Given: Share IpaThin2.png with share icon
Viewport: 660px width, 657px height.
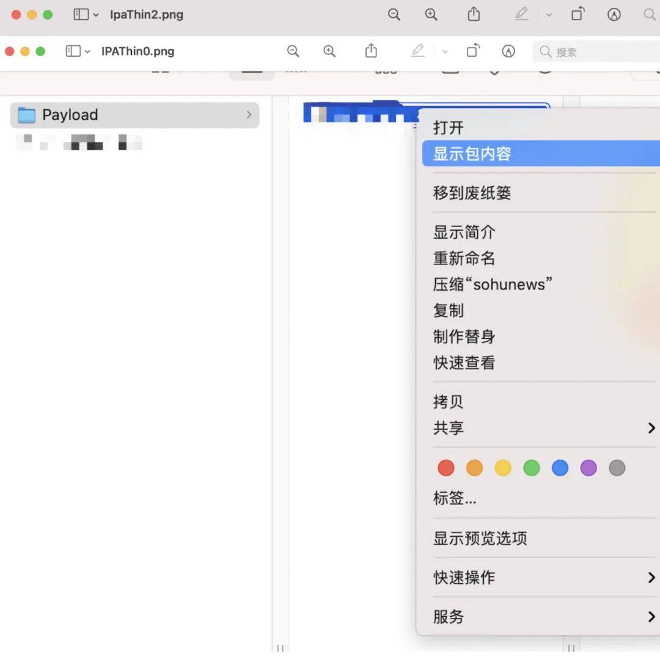Looking at the screenshot, I should 474,14.
